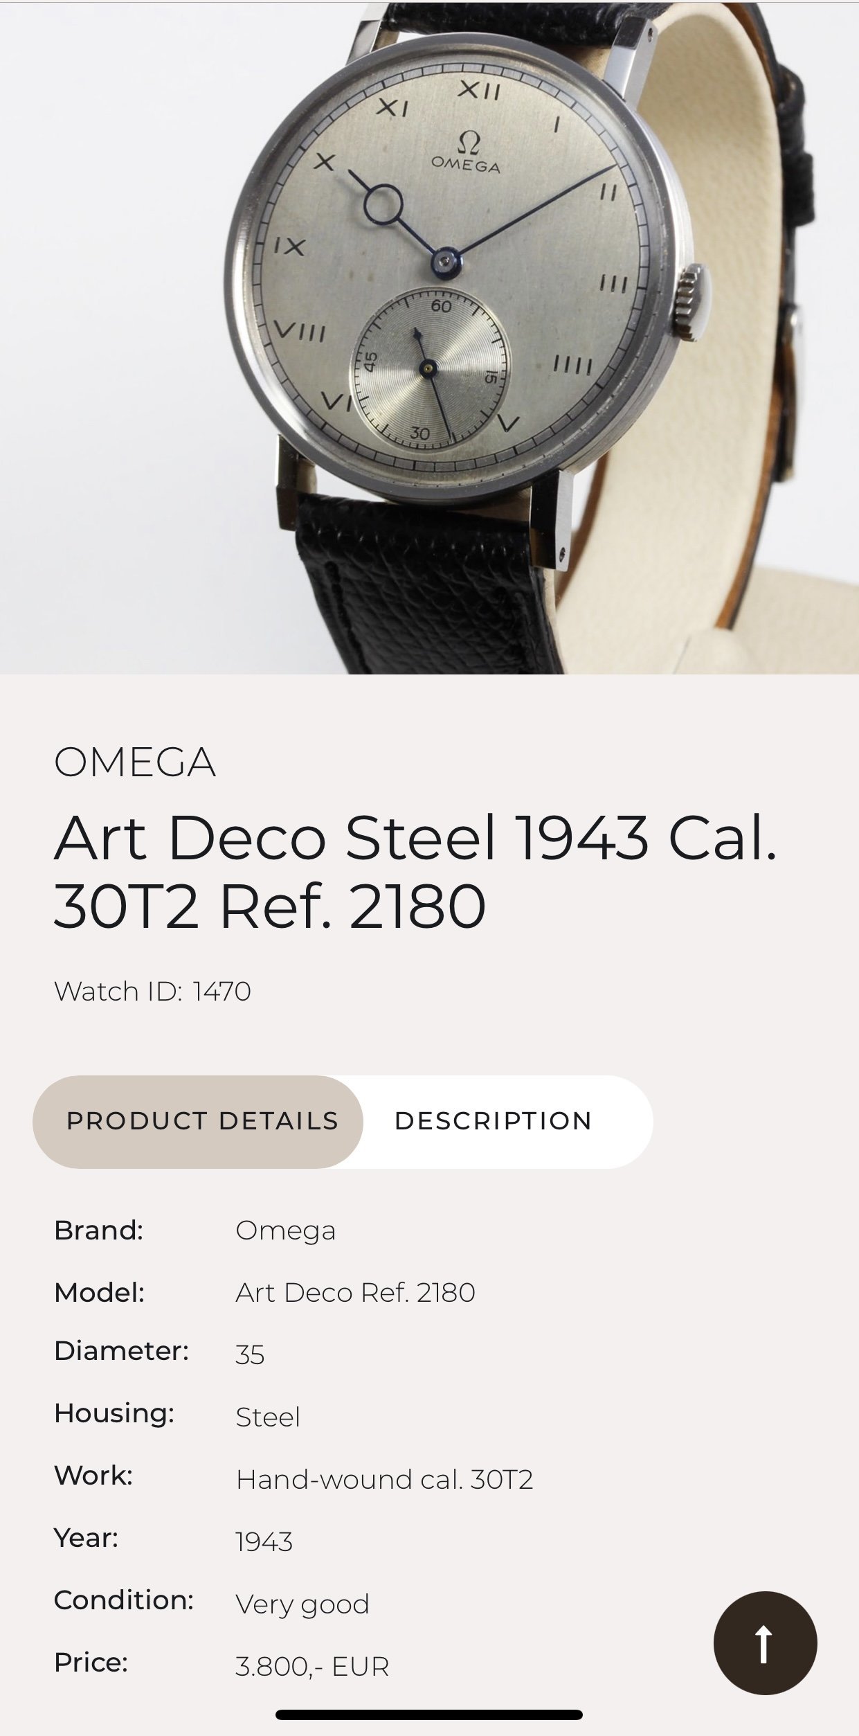Tap the Very good condition value

coord(302,1604)
